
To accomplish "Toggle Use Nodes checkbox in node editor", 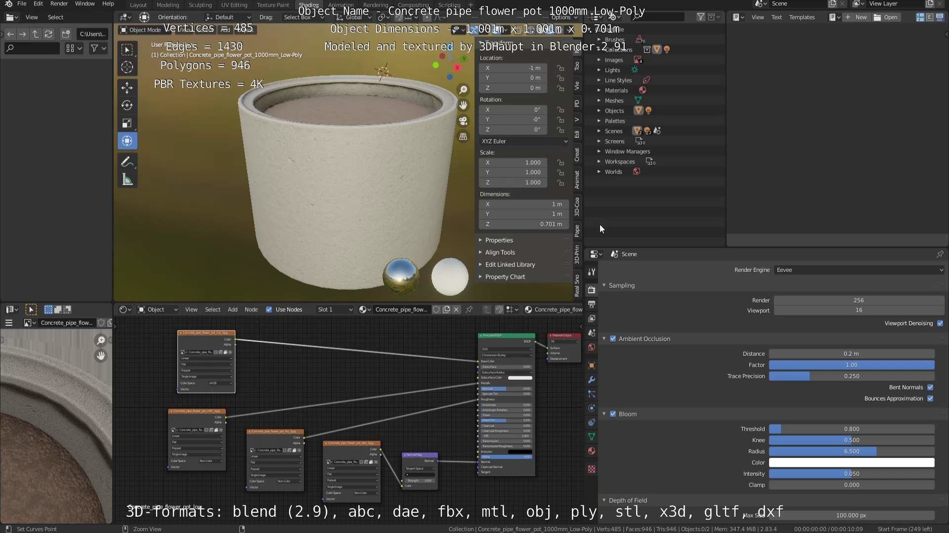I will [x=269, y=309].
